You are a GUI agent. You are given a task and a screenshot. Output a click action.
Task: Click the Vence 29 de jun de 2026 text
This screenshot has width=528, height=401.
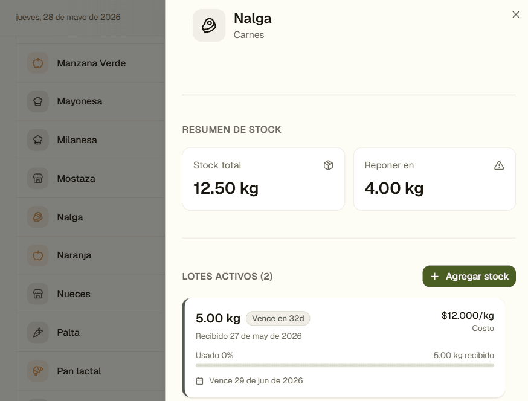click(x=256, y=381)
